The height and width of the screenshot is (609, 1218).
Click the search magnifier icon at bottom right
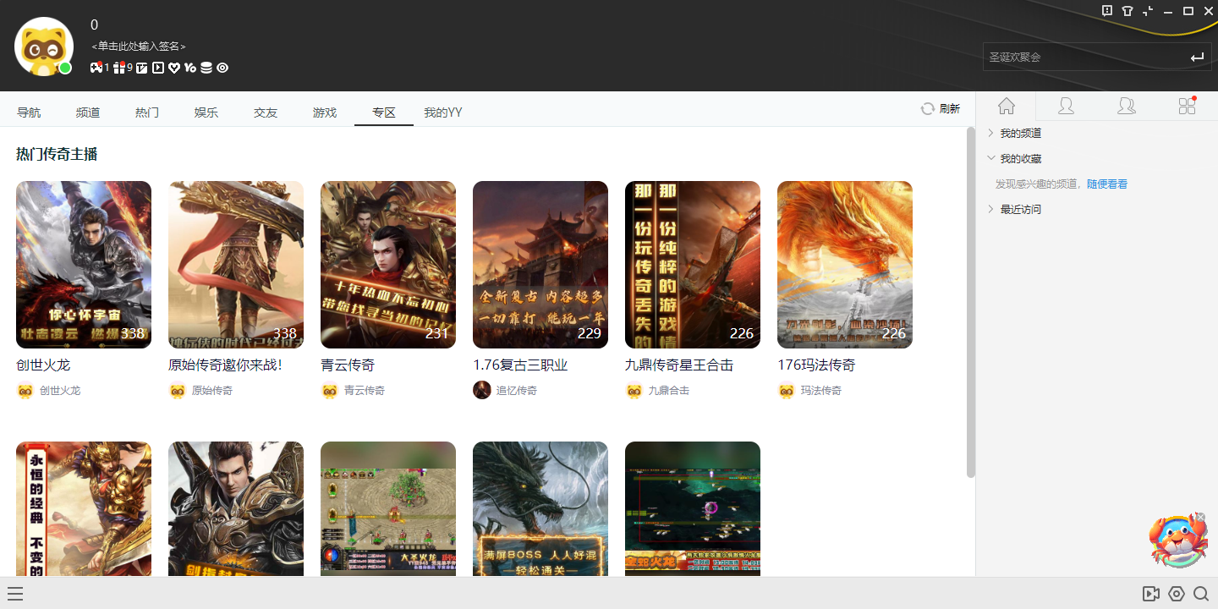point(1200,594)
